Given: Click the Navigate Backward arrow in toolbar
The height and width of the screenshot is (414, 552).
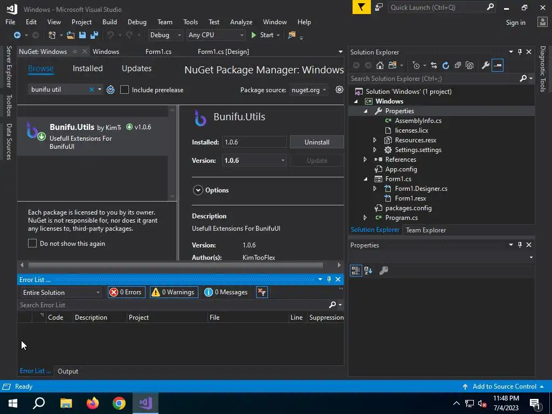Looking at the screenshot, I should pos(17,35).
